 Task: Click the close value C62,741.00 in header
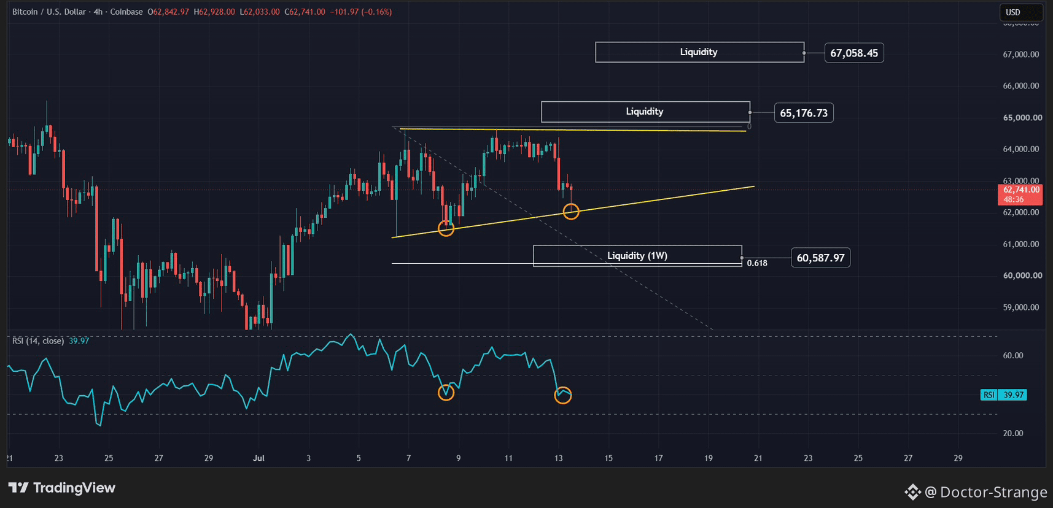pos(305,12)
